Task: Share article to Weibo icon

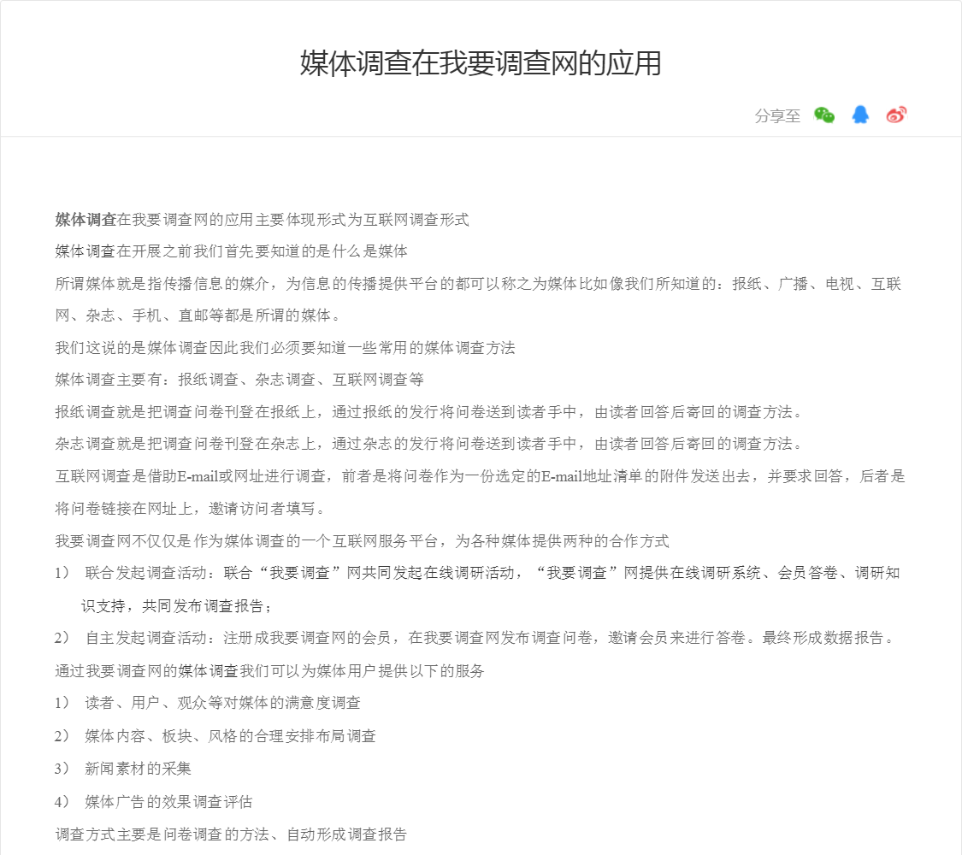Action: (896, 115)
